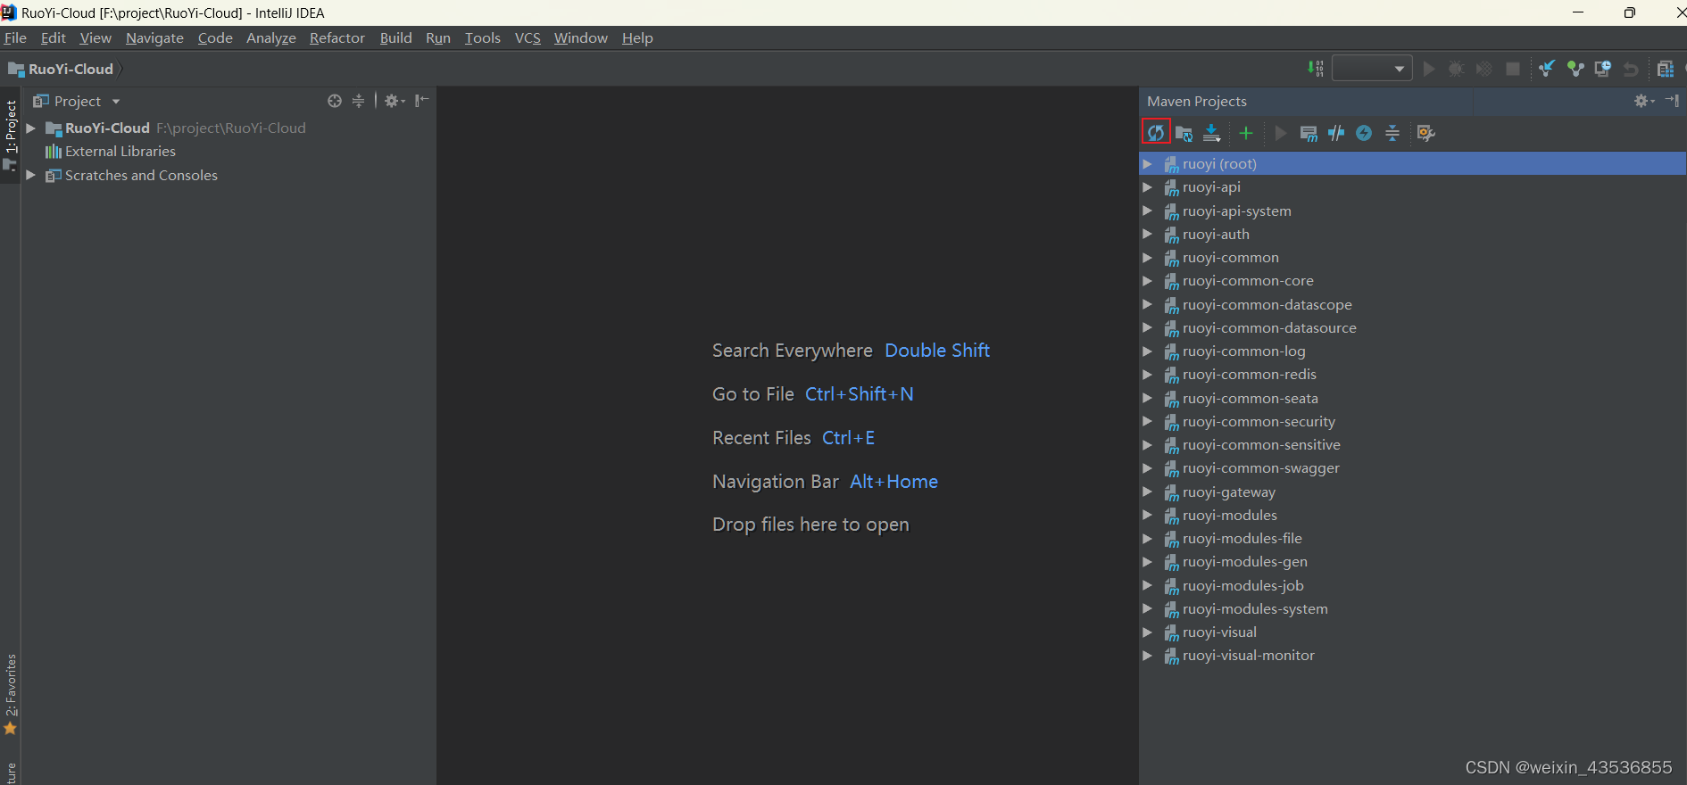
Task: Click Run with Coverage icon
Action: coord(1483,69)
